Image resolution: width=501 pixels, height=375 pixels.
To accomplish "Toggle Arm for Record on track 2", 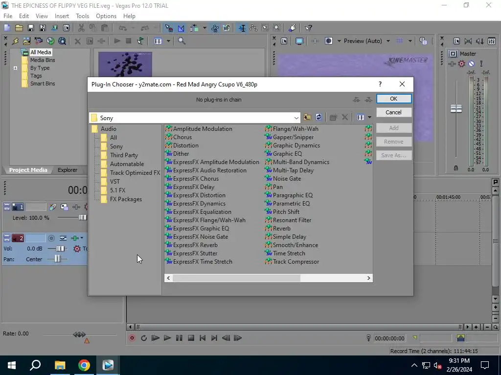I will coord(51,238).
